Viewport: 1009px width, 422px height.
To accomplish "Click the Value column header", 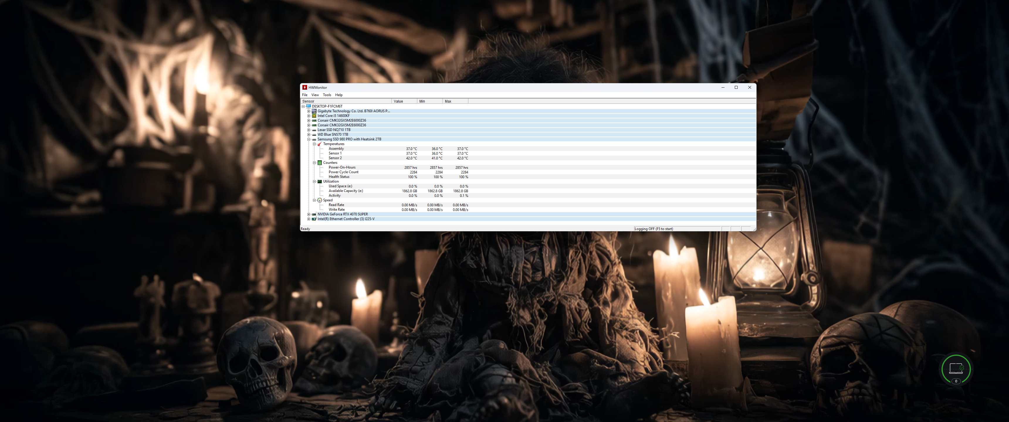I will pyautogui.click(x=404, y=101).
